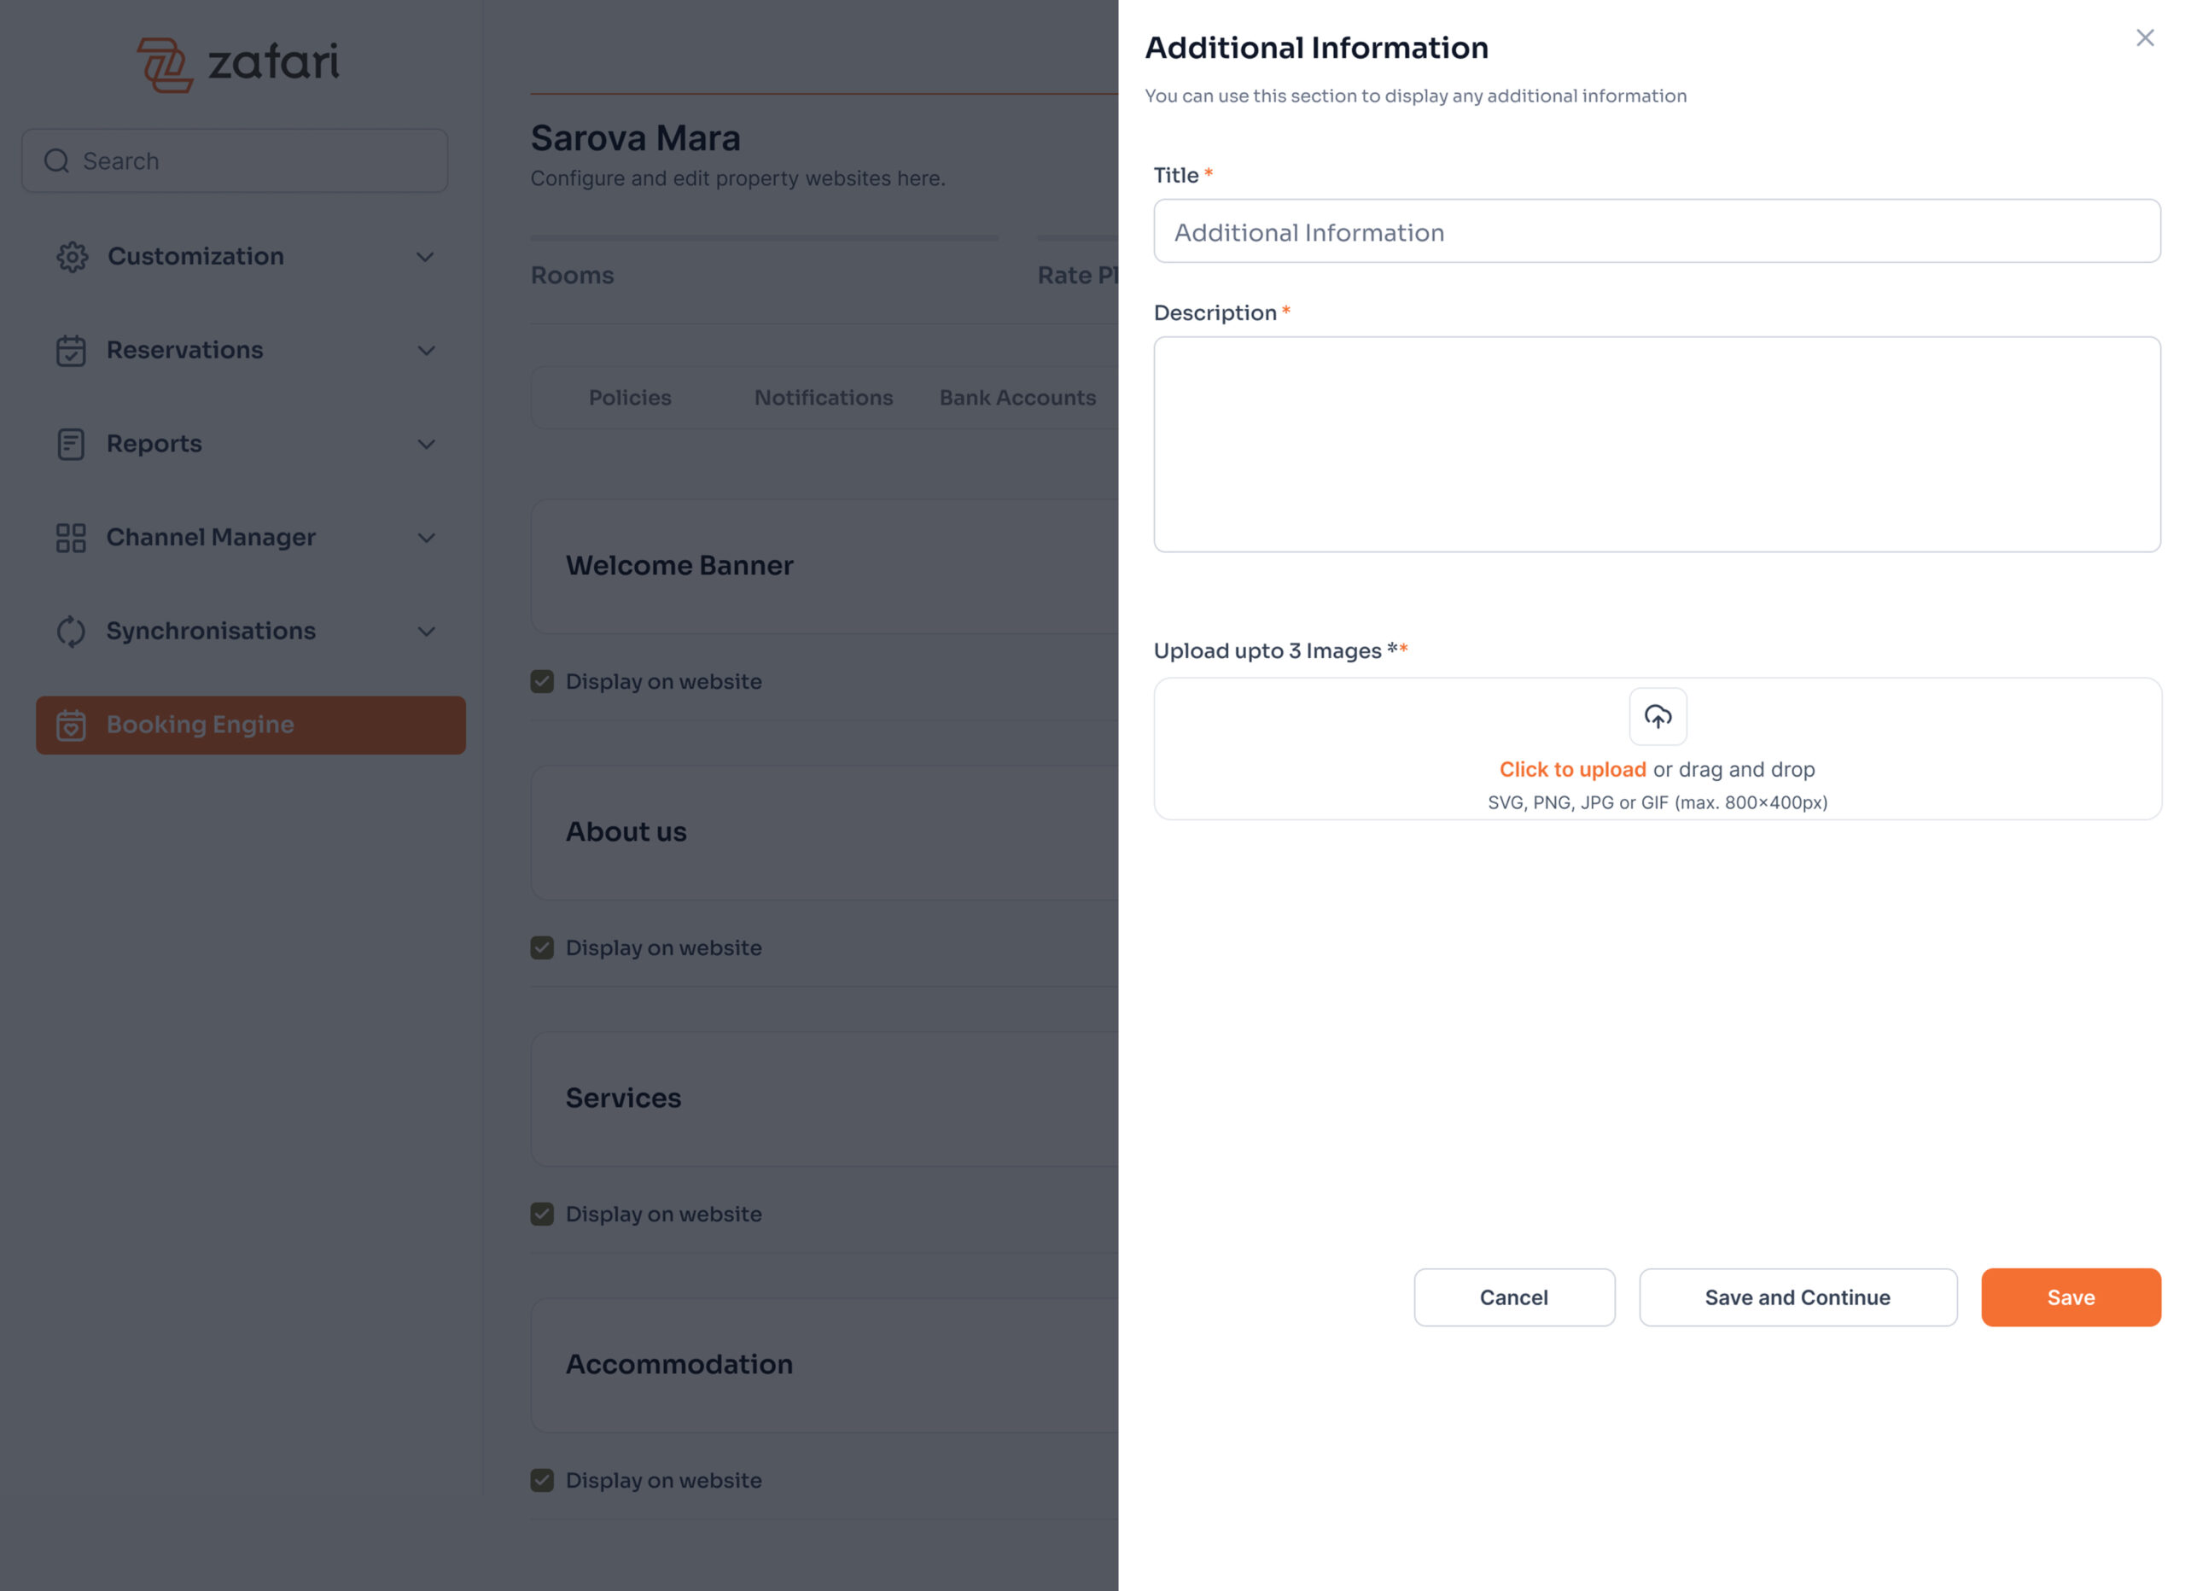2185x1591 pixels.
Task: Close the Additional Information panel
Action: coord(2145,38)
